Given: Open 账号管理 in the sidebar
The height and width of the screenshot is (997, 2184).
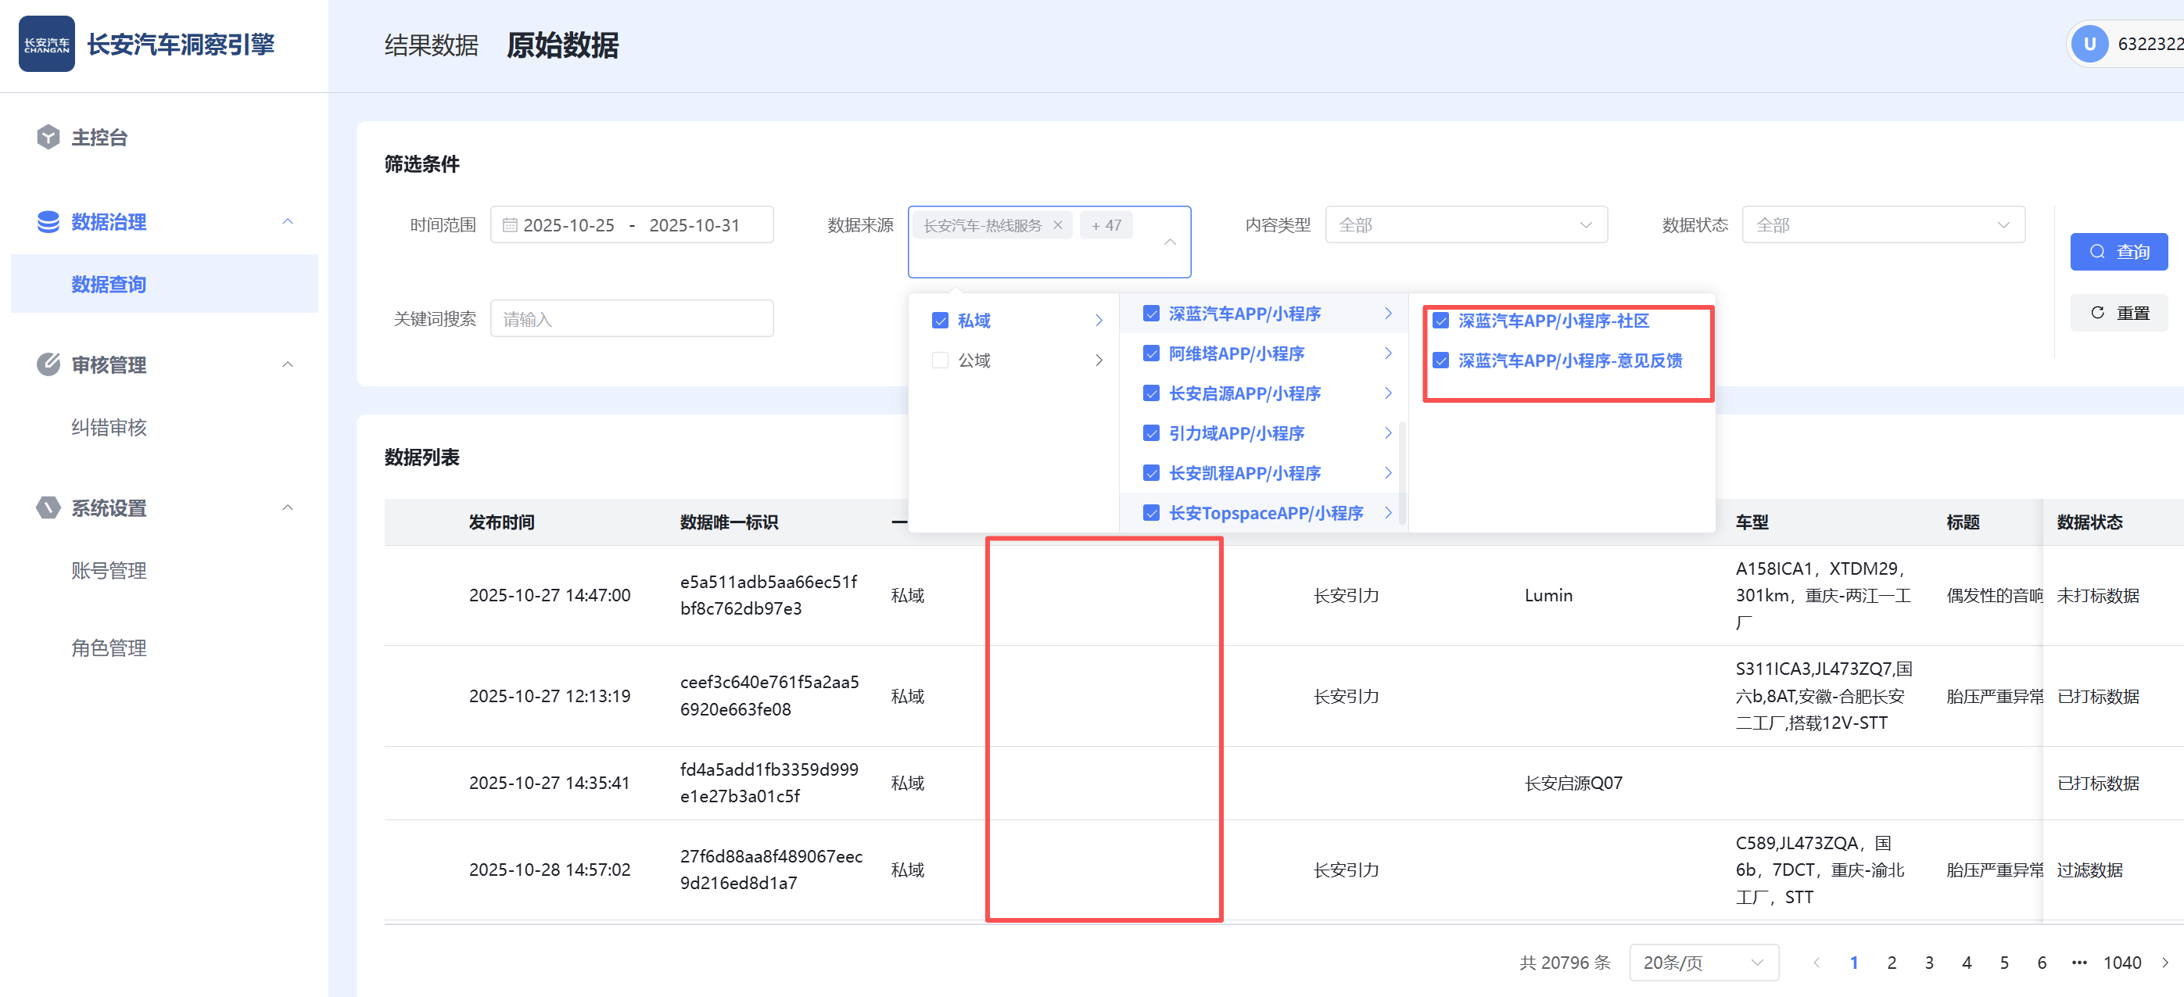Looking at the screenshot, I should click(x=109, y=571).
